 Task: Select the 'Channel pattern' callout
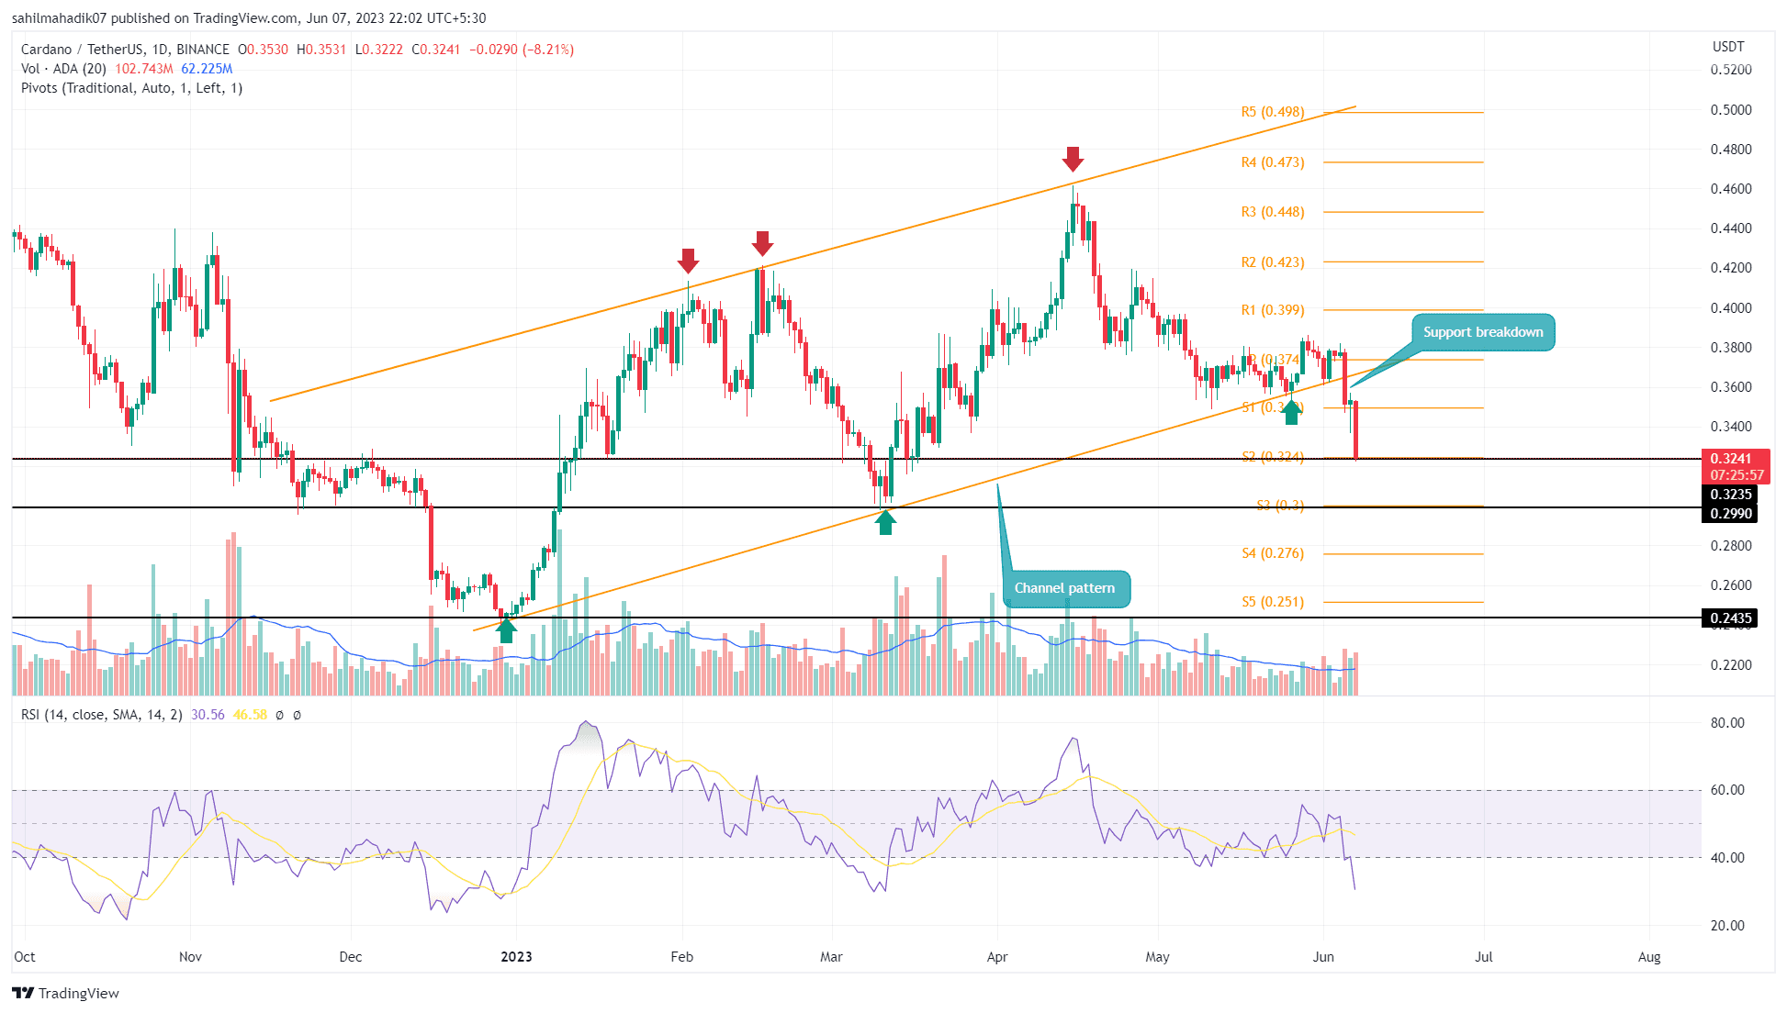point(1065,588)
